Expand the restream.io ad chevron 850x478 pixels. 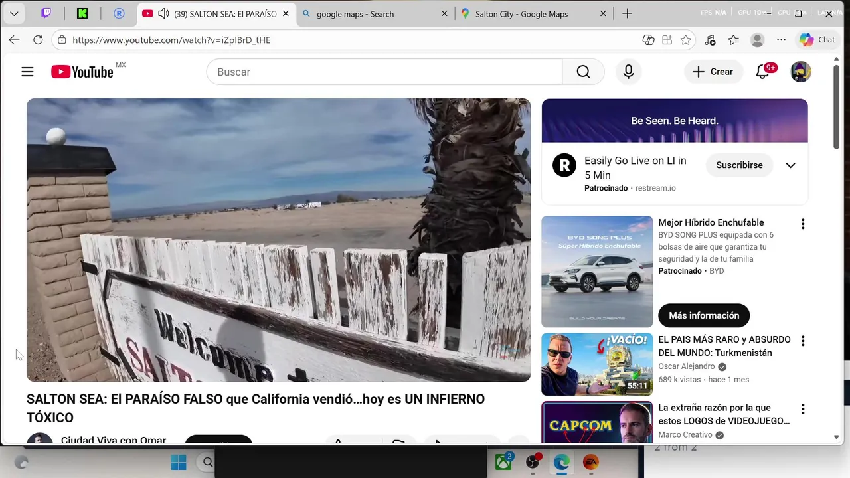[790, 165]
